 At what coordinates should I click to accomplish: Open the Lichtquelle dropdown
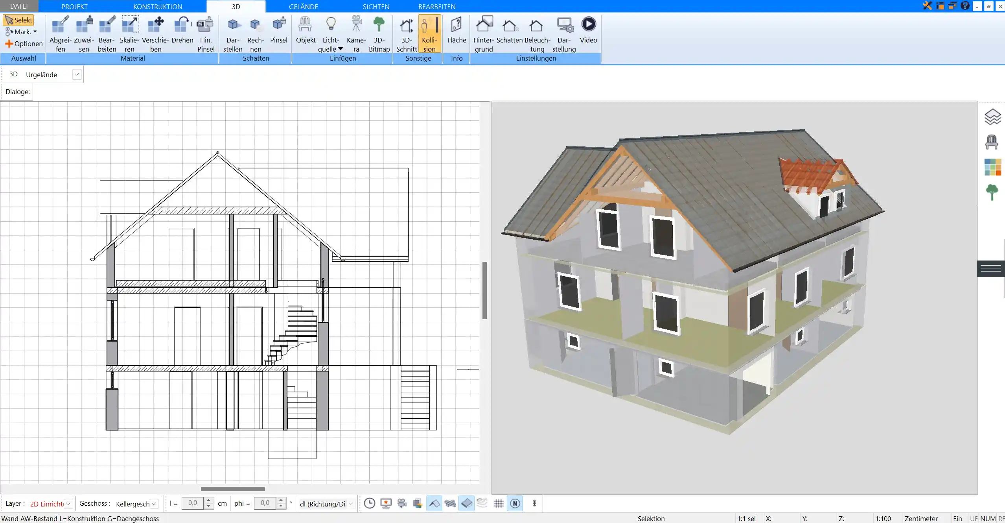point(341,49)
